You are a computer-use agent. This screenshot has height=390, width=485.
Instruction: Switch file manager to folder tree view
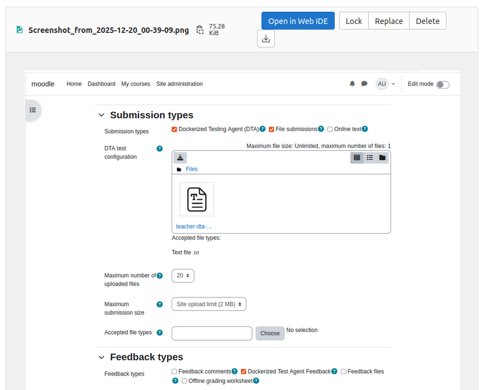point(382,158)
